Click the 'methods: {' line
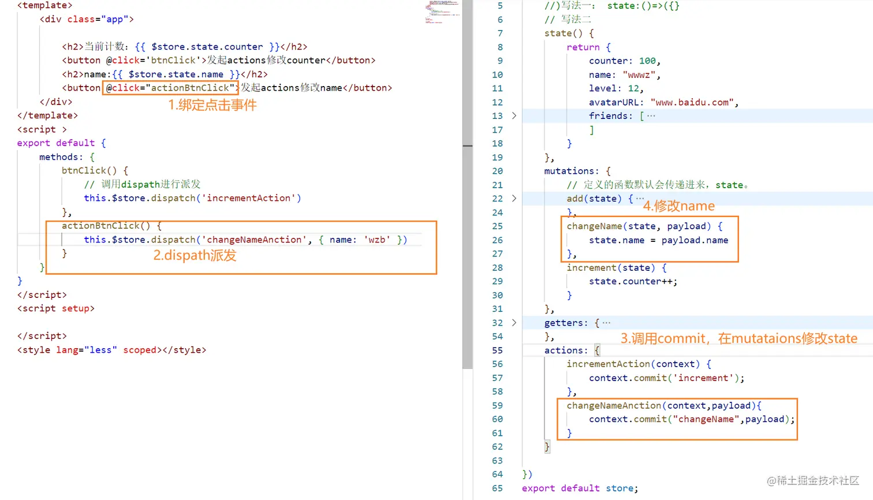The width and height of the screenshot is (873, 500). pos(67,157)
